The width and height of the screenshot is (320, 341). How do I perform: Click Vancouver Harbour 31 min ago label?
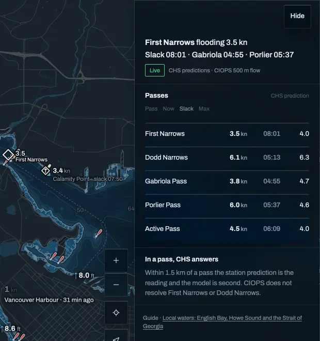49,300
